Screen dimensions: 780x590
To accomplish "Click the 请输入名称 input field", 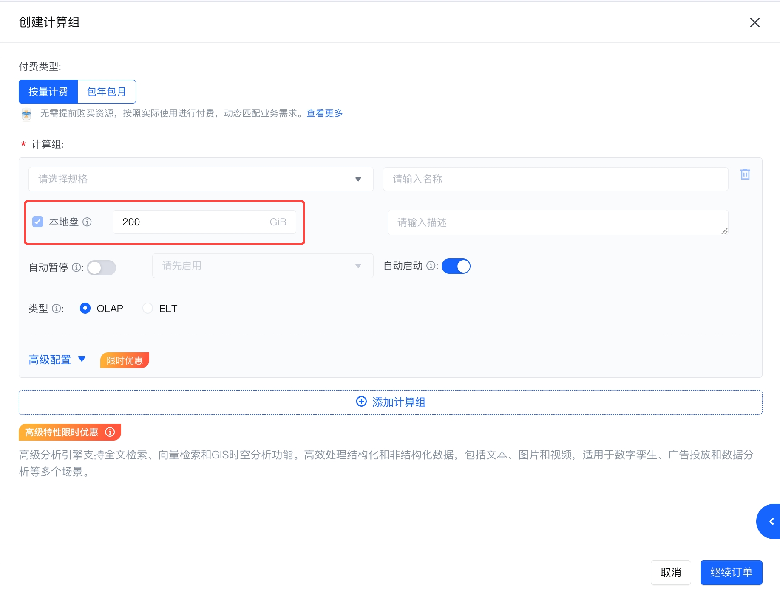I will [x=556, y=179].
